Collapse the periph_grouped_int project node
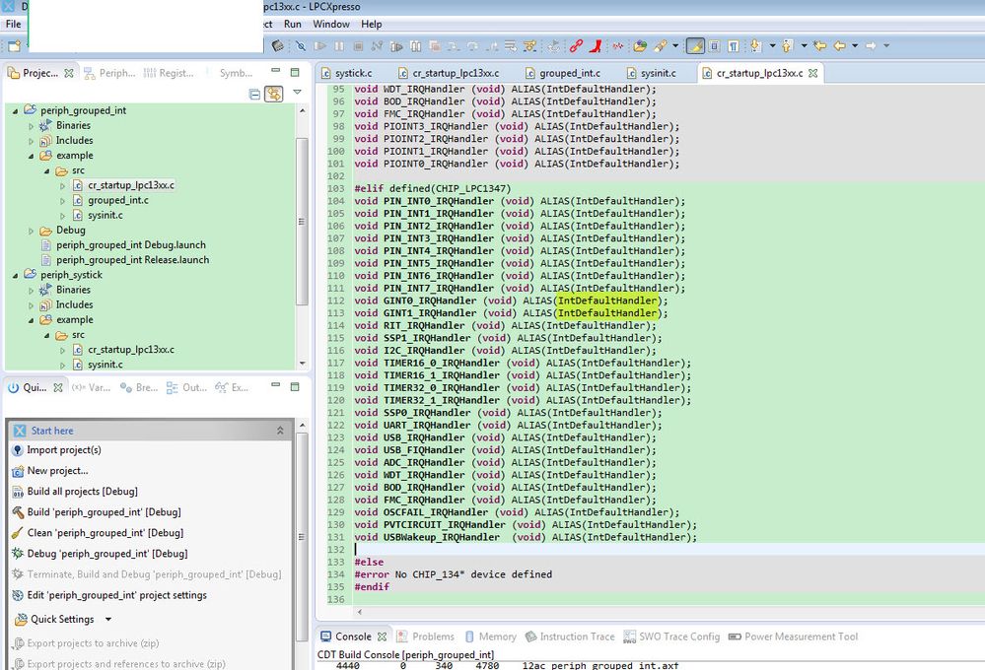The width and height of the screenshot is (985, 670). 15,110
